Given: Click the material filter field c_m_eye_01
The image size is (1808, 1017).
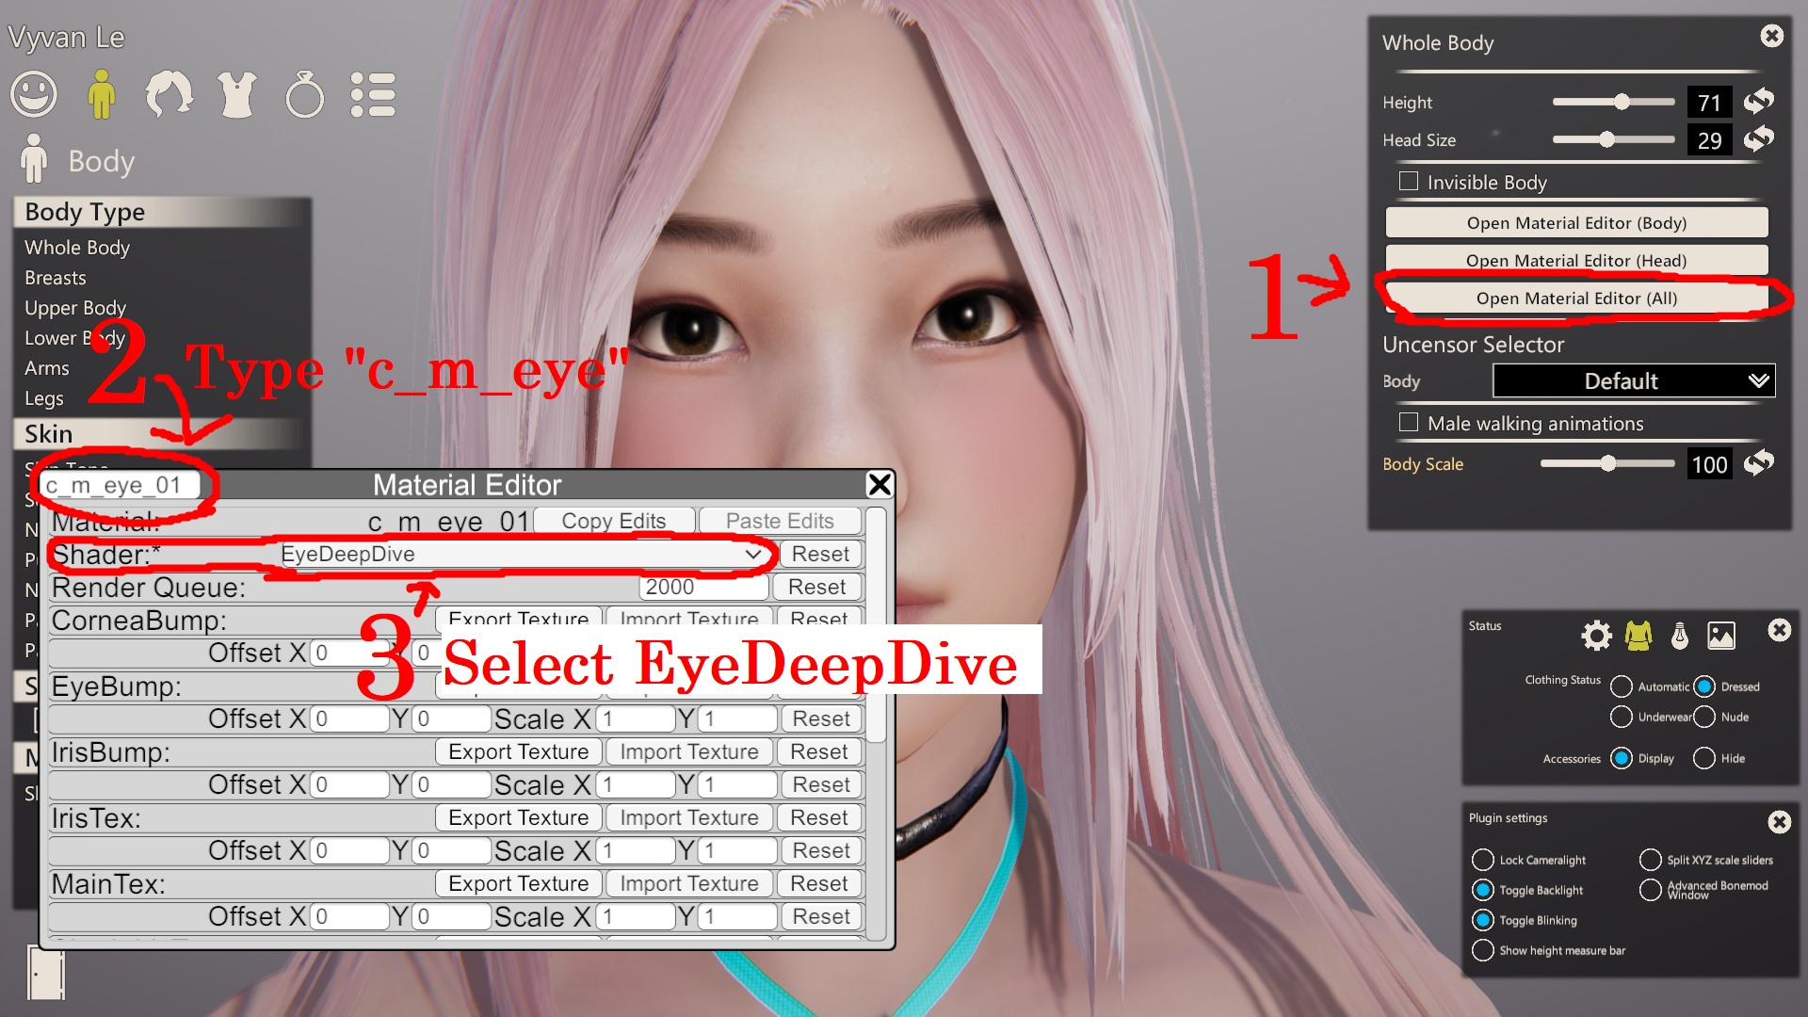Looking at the screenshot, I should point(120,485).
